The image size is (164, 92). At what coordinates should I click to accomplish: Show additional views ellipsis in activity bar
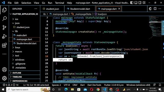[4, 54]
